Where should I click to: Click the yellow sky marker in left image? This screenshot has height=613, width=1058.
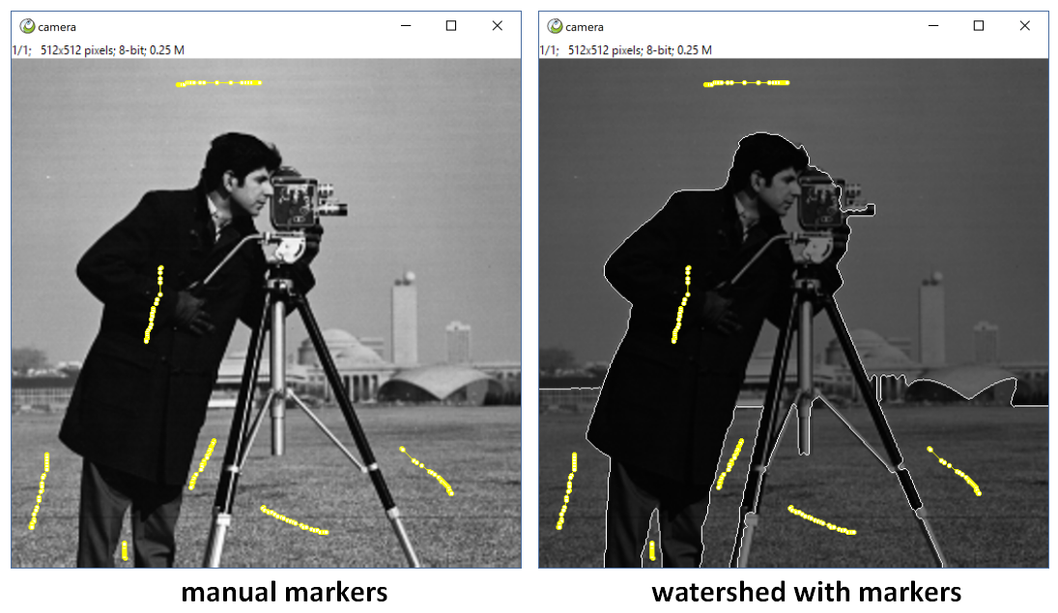click(x=218, y=83)
